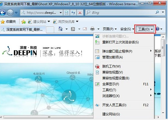Open 弹出窗口阻止程序(P) submenu

(x=124, y=51)
